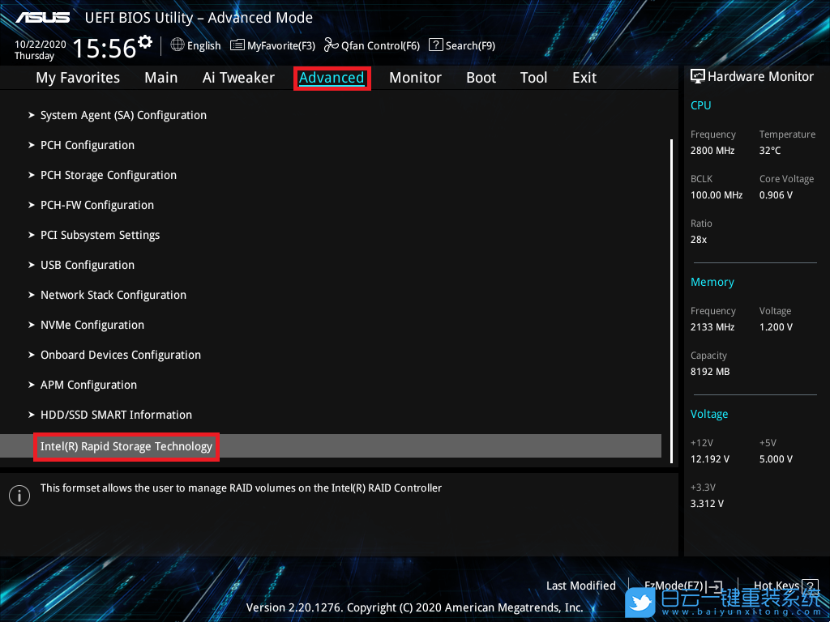Open the Ai Tweaker tab
The width and height of the screenshot is (830, 622).
point(238,78)
